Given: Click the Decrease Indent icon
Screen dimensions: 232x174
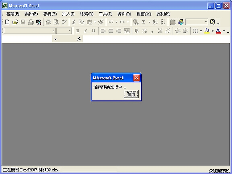Looking at the screenshot, I should [178, 31].
